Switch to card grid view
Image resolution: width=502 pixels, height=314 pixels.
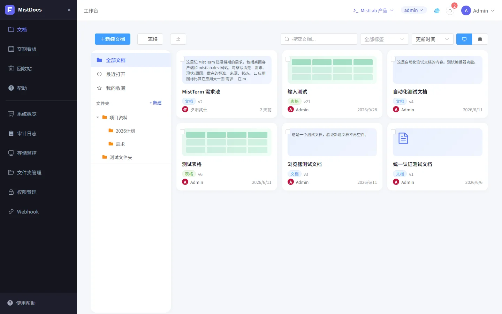pos(464,39)
